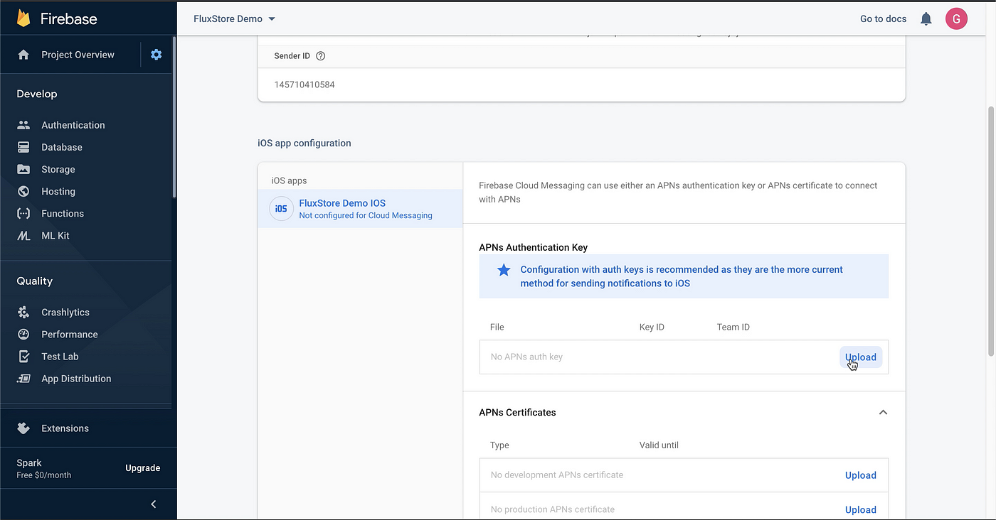Screen dimensions: 996x520
Task: Click the Valid until column header
Action: [659, 445]
